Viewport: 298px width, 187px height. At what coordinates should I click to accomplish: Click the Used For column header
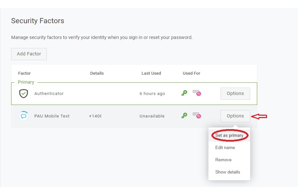[x=191, y=73]
